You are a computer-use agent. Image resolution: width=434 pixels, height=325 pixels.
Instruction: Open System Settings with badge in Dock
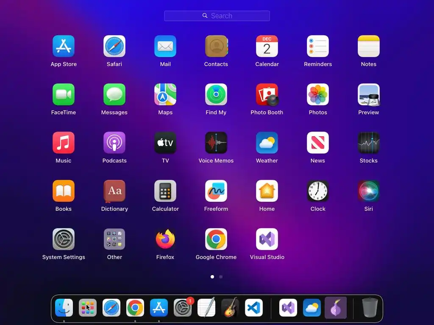(x=183, y=308)
